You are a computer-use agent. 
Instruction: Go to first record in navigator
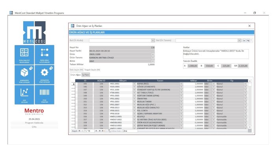(79, 131)
